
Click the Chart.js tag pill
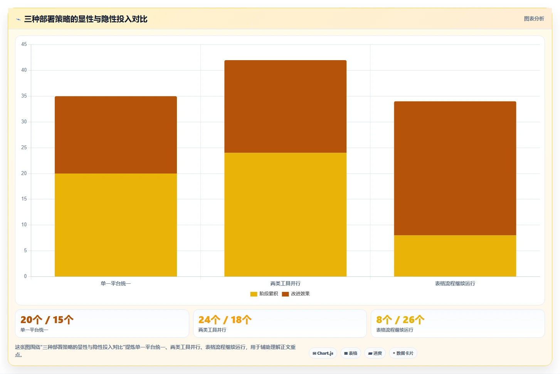coord(323,353)
